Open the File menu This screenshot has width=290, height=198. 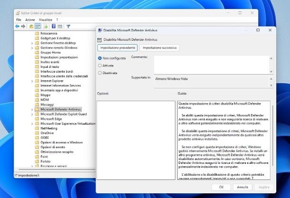coord(19,20)
